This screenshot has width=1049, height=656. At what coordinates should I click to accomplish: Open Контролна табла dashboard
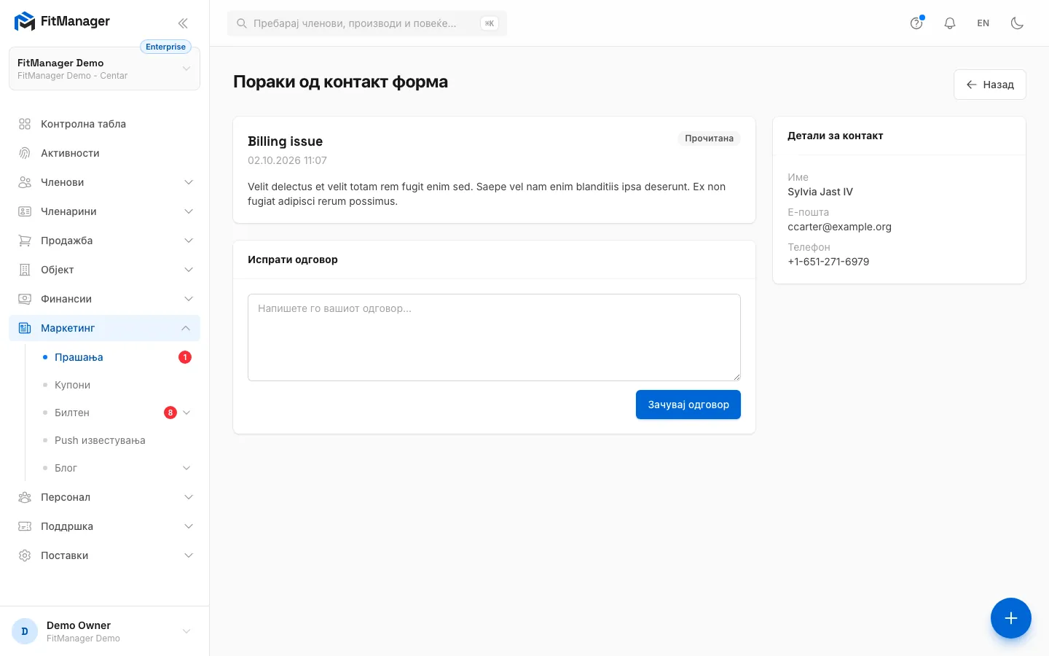tap(104, 124)
